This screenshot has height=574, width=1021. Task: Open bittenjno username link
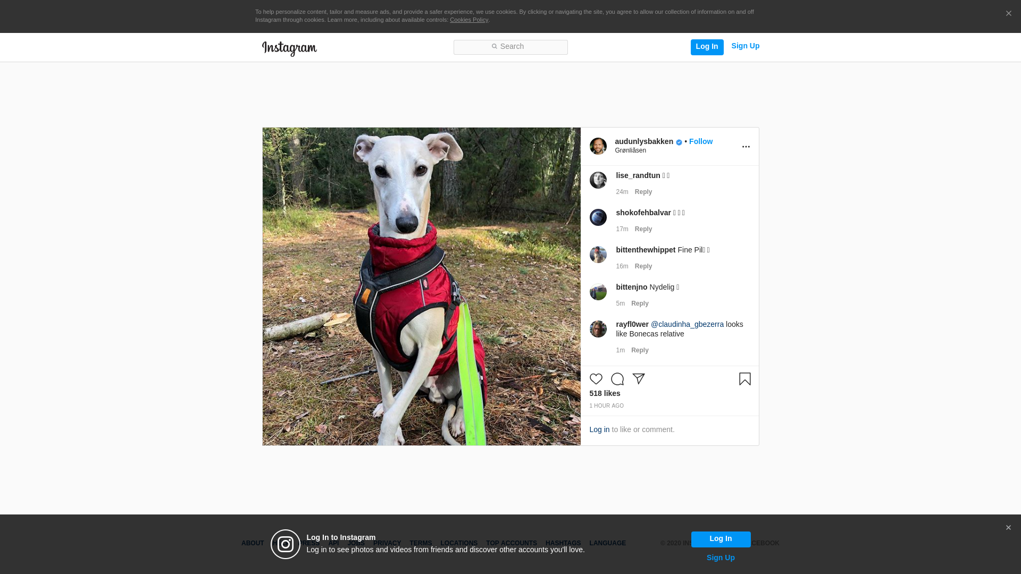pyautogui.click(x=632, y=287)
